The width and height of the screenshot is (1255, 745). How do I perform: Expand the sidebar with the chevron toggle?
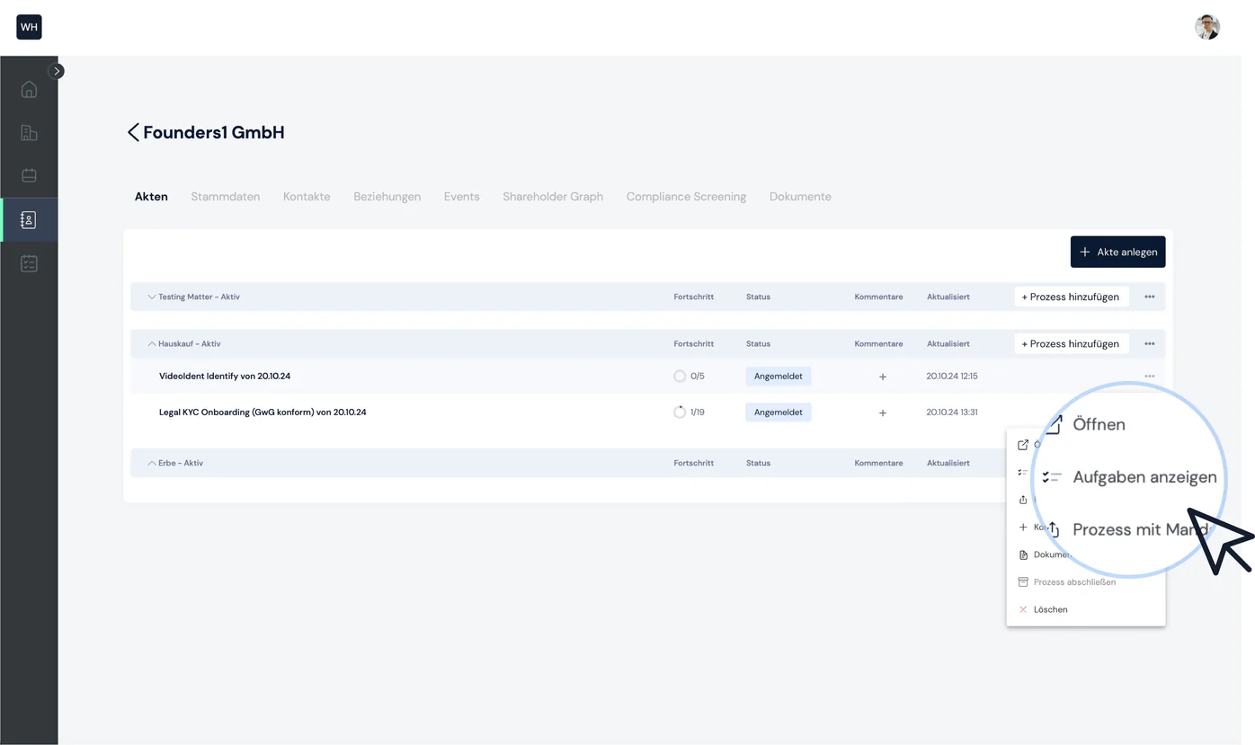click(57, 71)
